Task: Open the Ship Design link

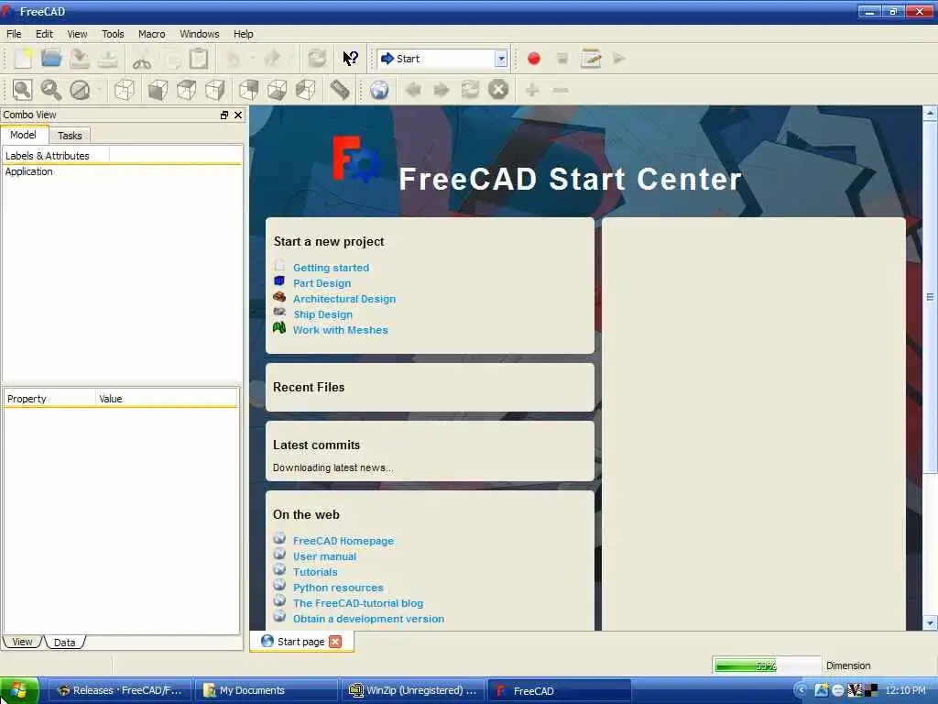Action: click(322, 314)
